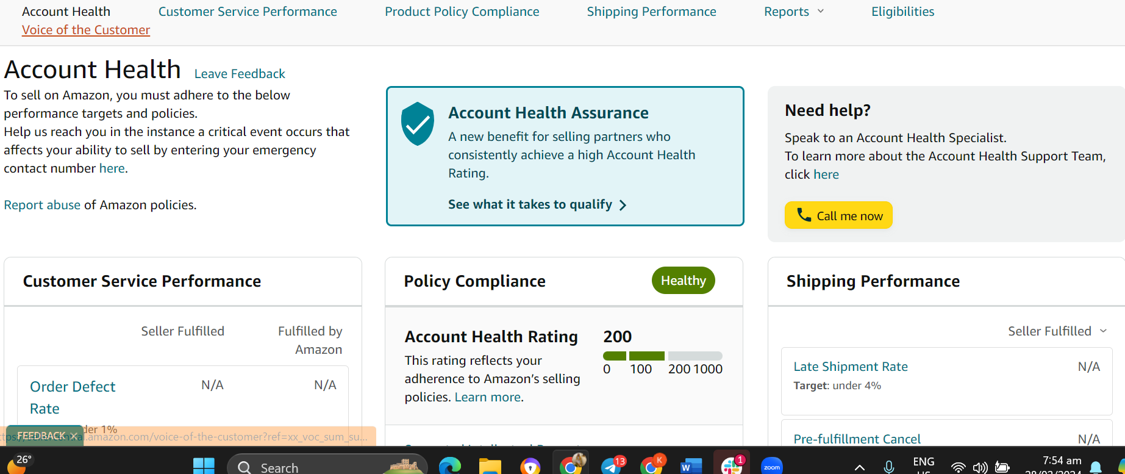Click the microphone icon in system tray
1125x474 pixels.
(889, 468)
